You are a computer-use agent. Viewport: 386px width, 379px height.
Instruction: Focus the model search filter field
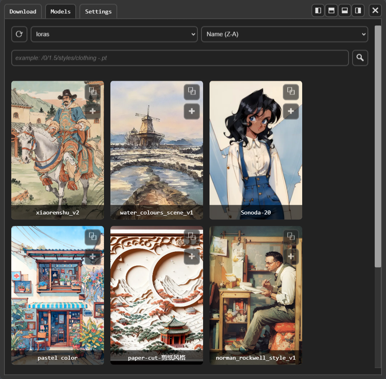click(x=180, y=58)
